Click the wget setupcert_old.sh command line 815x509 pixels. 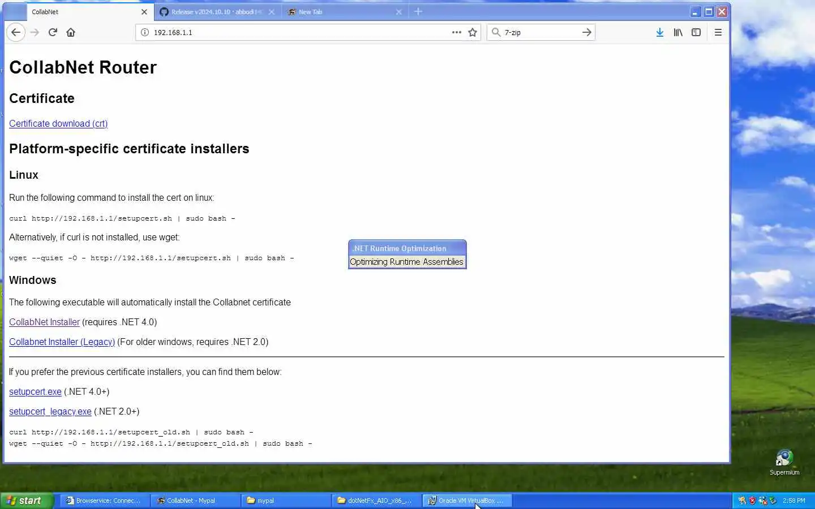point(161,443)
